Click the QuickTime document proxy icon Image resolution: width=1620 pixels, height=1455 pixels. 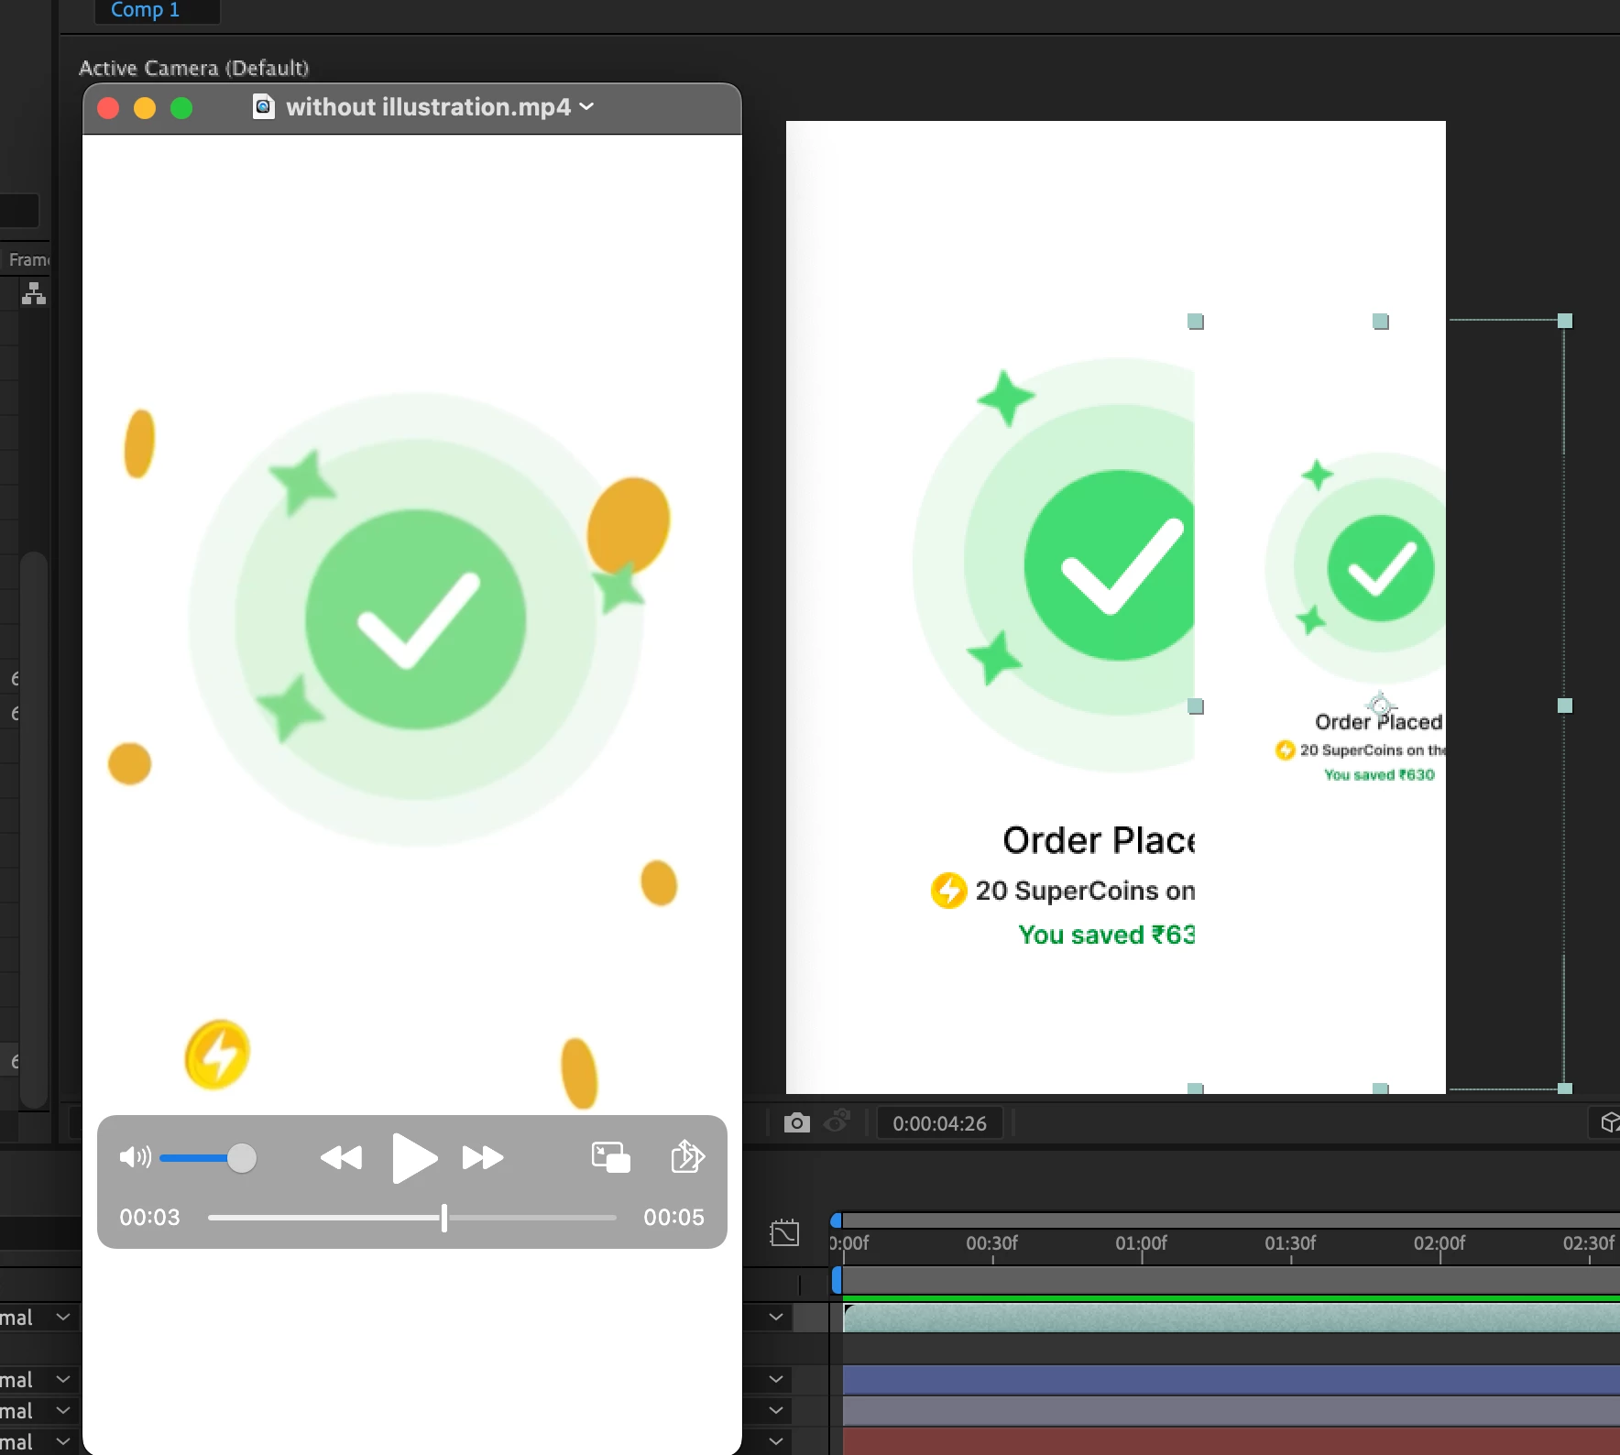263,107
